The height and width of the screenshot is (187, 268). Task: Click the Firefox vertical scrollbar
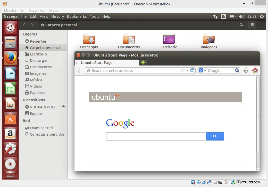pyautogui.click(x=258, y=116)
